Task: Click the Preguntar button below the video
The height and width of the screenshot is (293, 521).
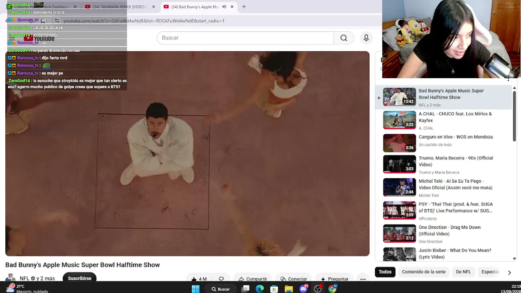Action: [334, 279]
